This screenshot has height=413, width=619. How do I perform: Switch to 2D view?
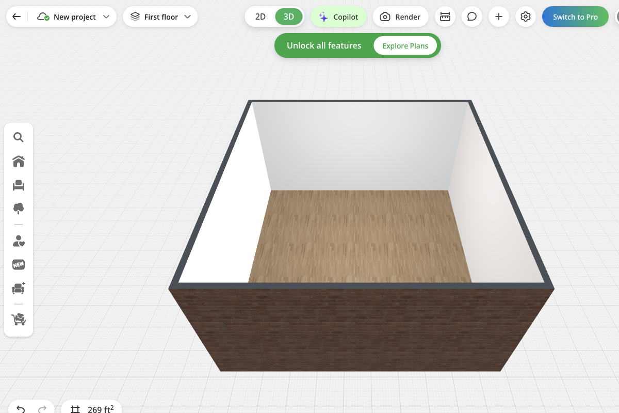point(260,17)
